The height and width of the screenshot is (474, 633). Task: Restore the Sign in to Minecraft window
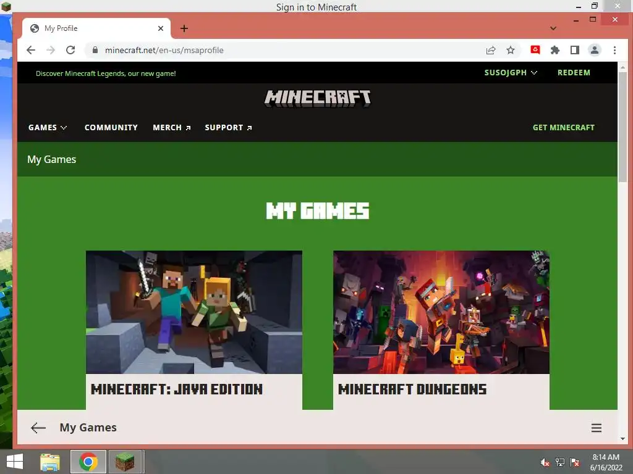click(594, 6)
